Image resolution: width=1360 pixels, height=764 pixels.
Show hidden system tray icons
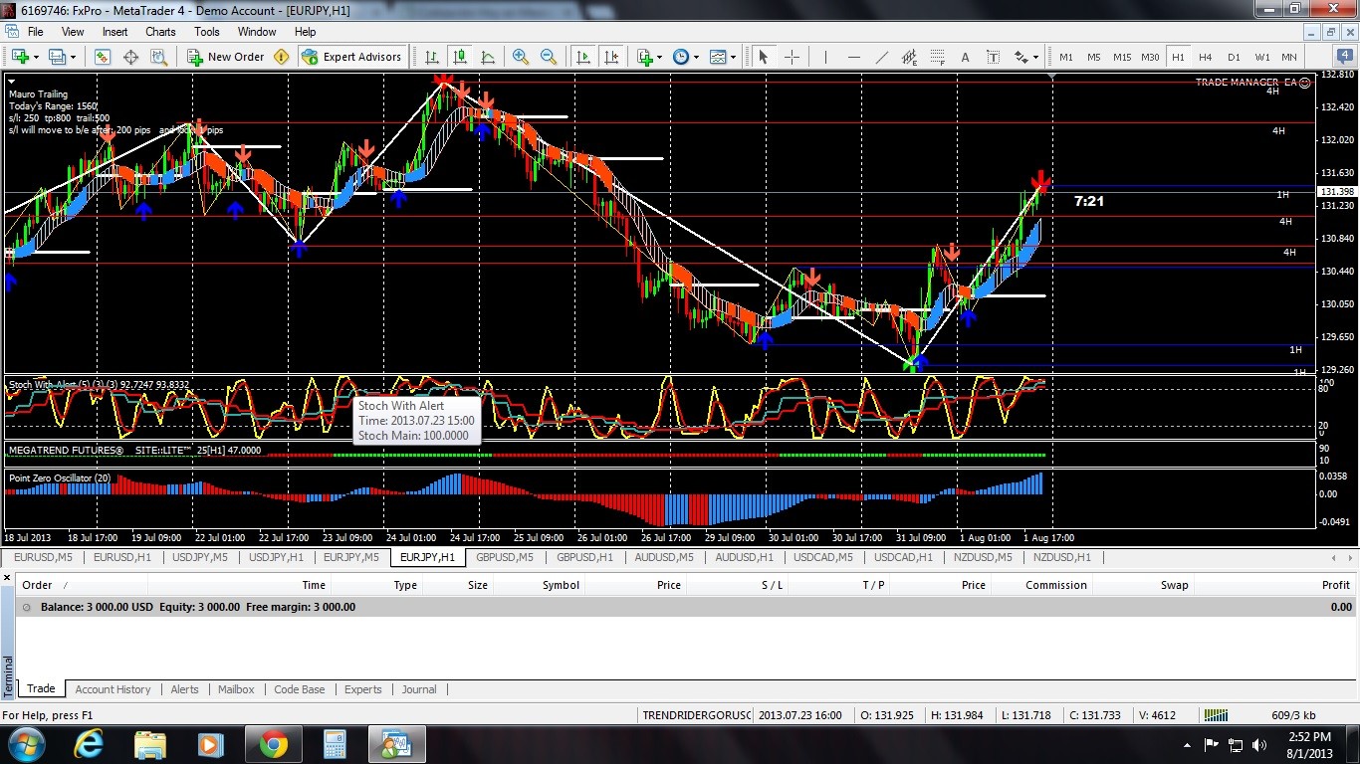(x=1187, y=744)
